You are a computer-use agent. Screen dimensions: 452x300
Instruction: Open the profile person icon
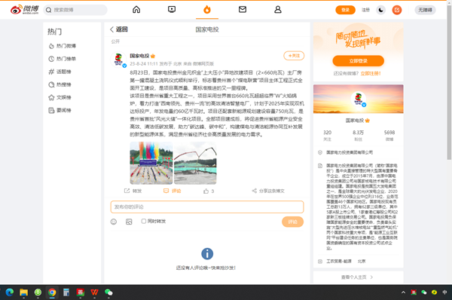[x=278, y=10]
